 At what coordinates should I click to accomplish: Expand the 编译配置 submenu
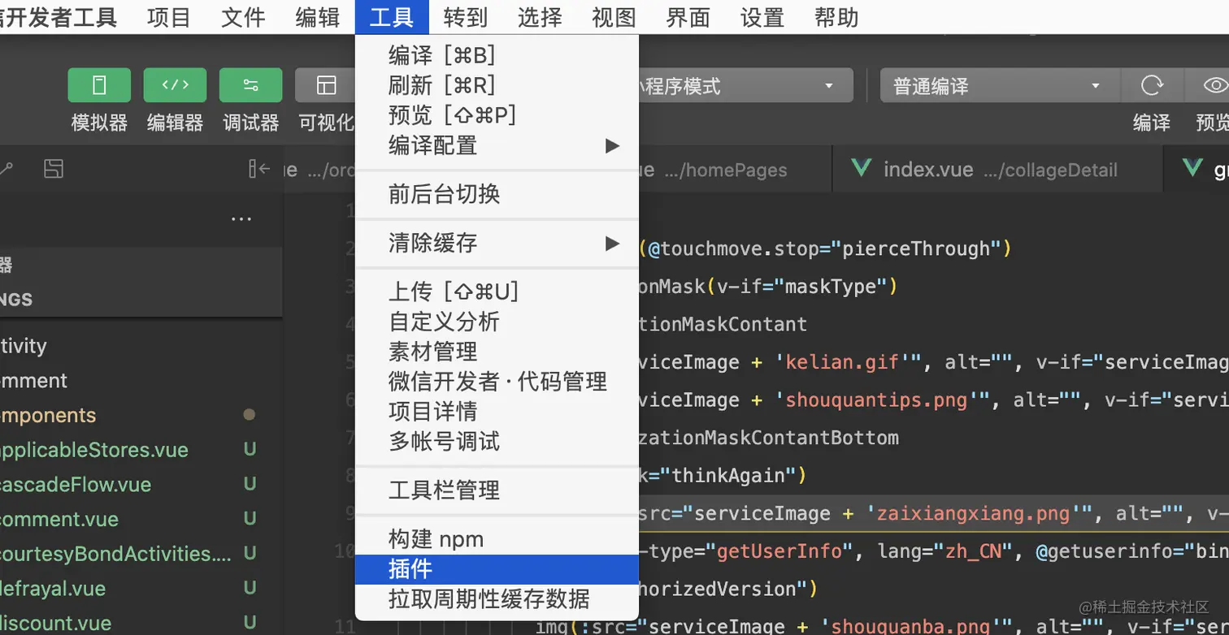[497, 145]
